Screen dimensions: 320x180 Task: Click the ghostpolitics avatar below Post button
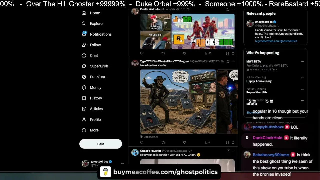85,163
